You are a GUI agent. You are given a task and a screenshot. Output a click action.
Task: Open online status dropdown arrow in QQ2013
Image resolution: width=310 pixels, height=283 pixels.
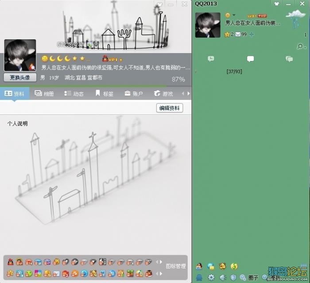[x=234, y=15]
